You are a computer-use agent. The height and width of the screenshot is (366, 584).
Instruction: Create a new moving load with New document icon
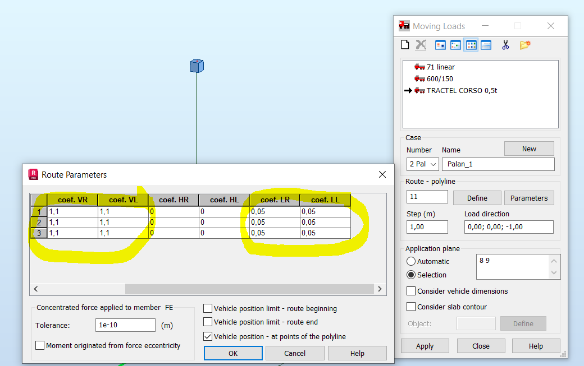pos(405,45)
